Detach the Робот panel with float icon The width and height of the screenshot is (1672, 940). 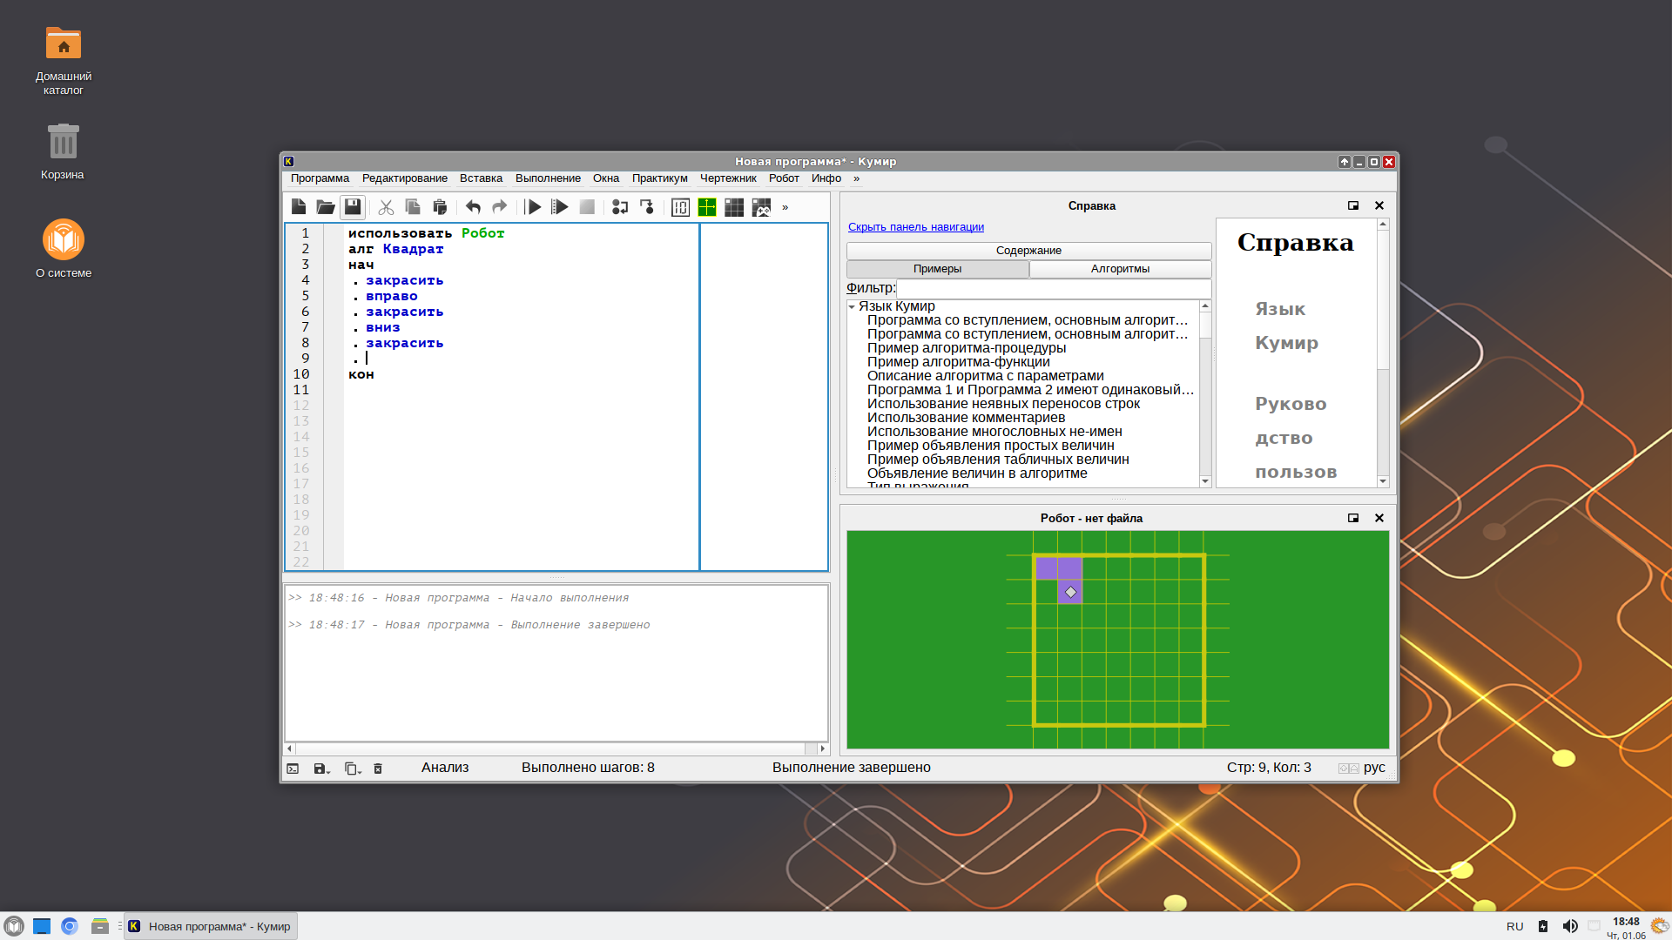1353,518
